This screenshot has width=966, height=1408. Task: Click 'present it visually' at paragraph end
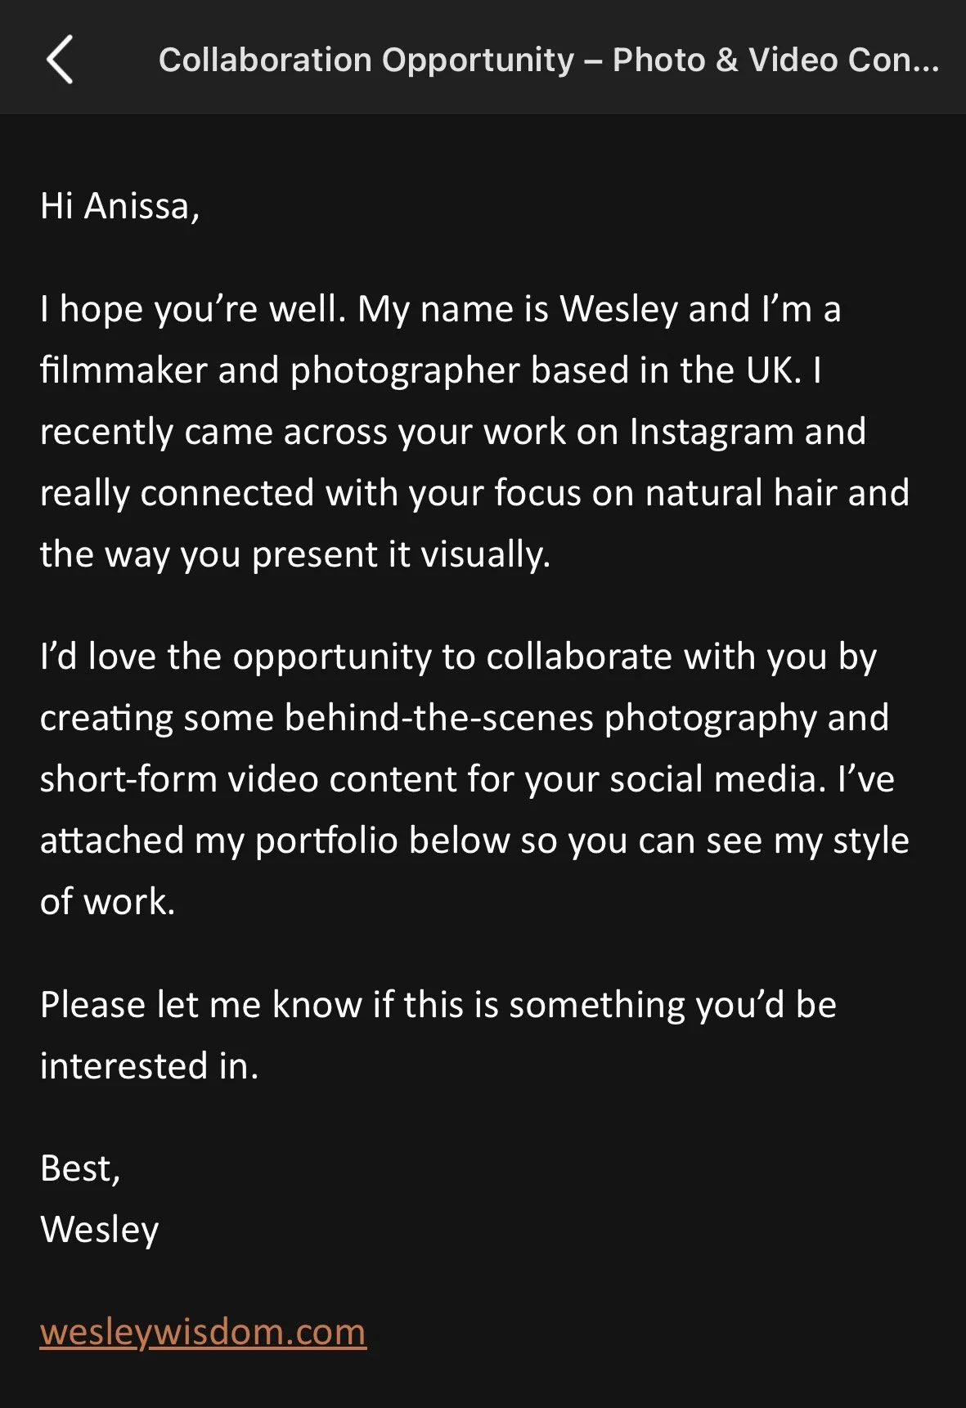click(x=401, y=554)
